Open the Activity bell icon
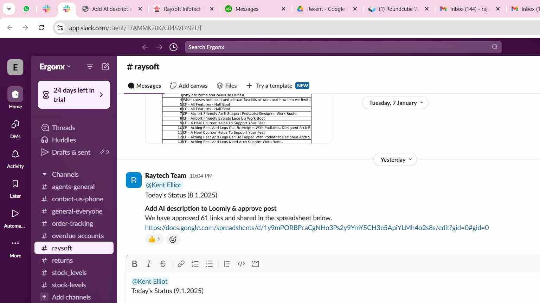 15,154
